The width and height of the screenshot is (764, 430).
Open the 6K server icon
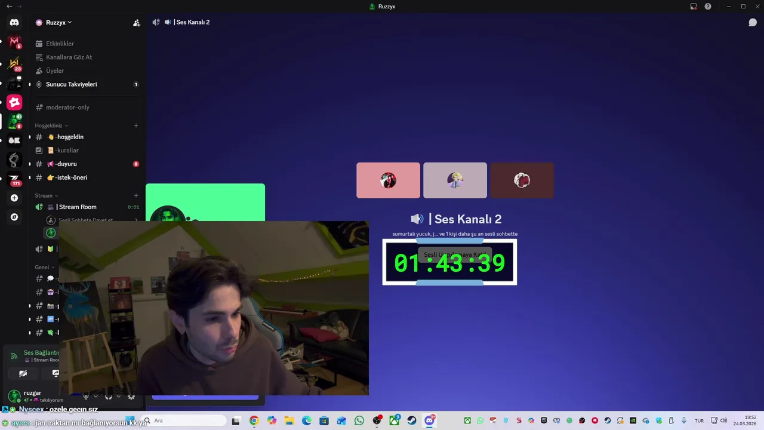tap(14, 140)
